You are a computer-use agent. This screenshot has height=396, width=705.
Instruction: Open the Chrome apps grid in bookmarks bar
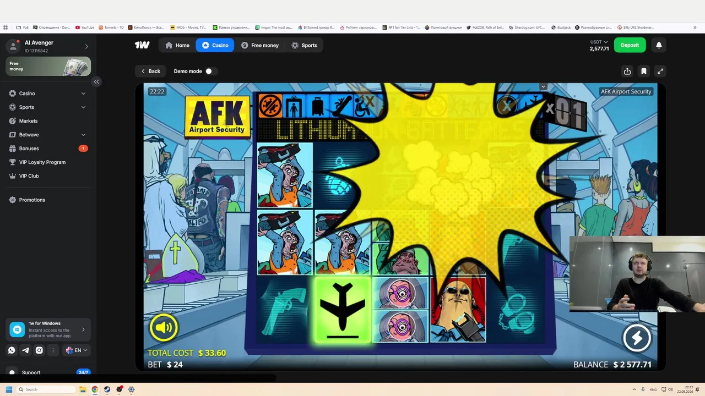(6, 28)
